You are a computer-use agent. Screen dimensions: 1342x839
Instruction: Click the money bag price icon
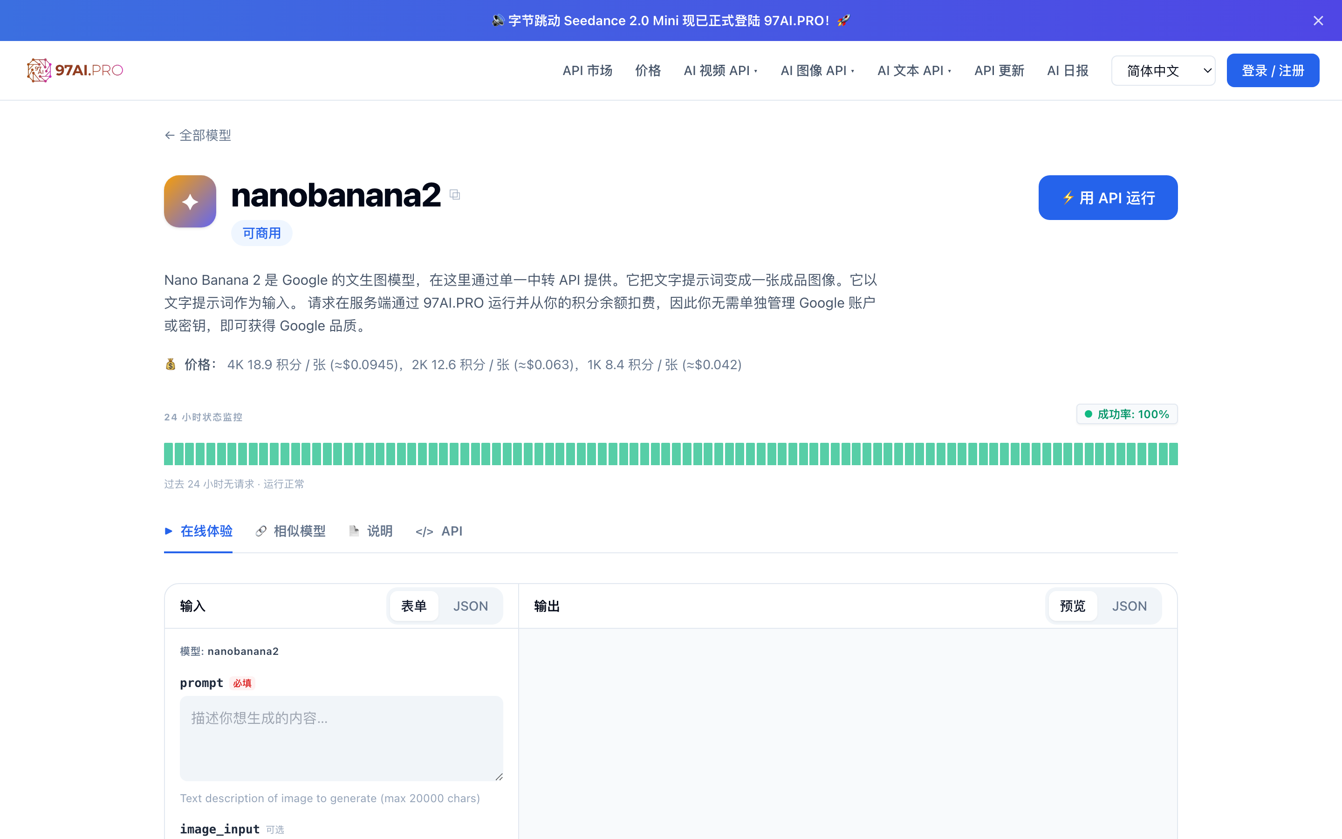[x=170, y=364]
